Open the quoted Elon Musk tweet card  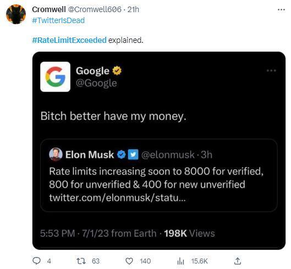click(159, 175)
